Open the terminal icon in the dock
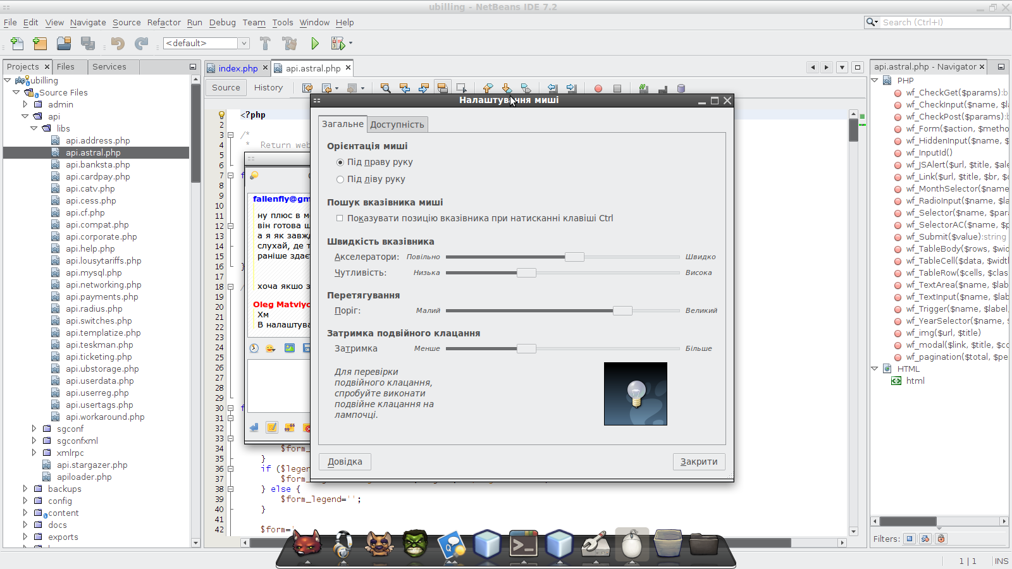The height and width of the screenshot is (569, 1012). [x=524, y=544]
